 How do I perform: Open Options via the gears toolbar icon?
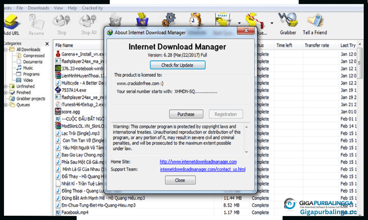[x=168, y=20]
